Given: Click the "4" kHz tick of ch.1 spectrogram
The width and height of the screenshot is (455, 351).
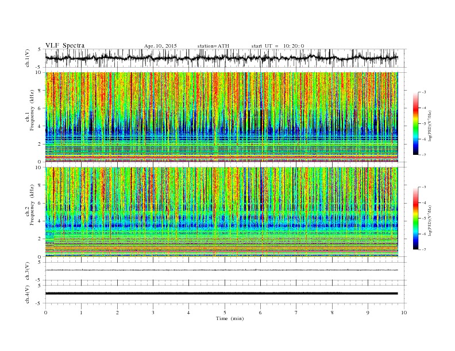Looking at the screenshot, I should tap(40, 126).
